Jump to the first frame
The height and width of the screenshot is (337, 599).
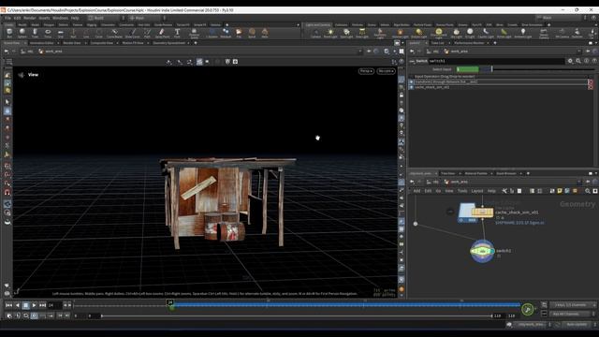(8, 305)
